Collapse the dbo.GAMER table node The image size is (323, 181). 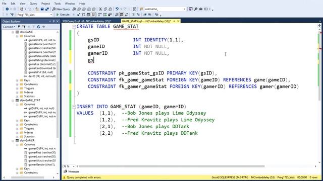(x=13, y=141)
